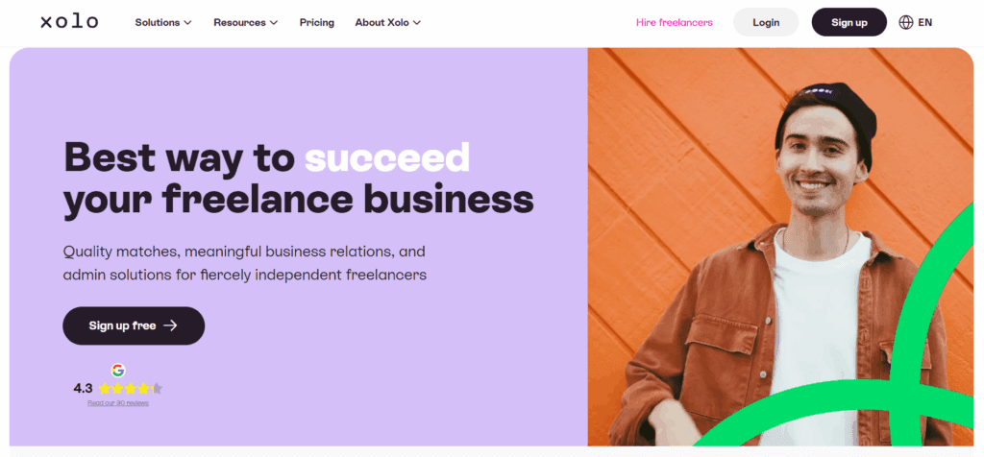Click the arrow inside Sign up free
This screenshot has height=457, width=984.
pos(170,325)
